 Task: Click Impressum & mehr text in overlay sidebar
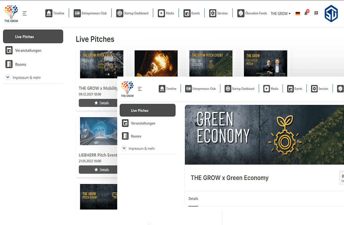point(142,149)
